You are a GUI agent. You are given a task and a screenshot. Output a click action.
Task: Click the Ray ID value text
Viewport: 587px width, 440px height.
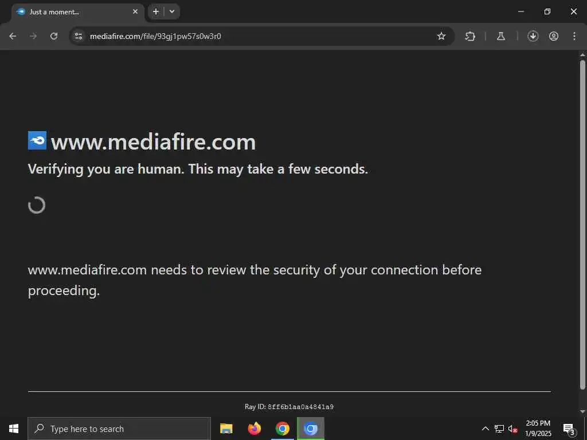300,407
